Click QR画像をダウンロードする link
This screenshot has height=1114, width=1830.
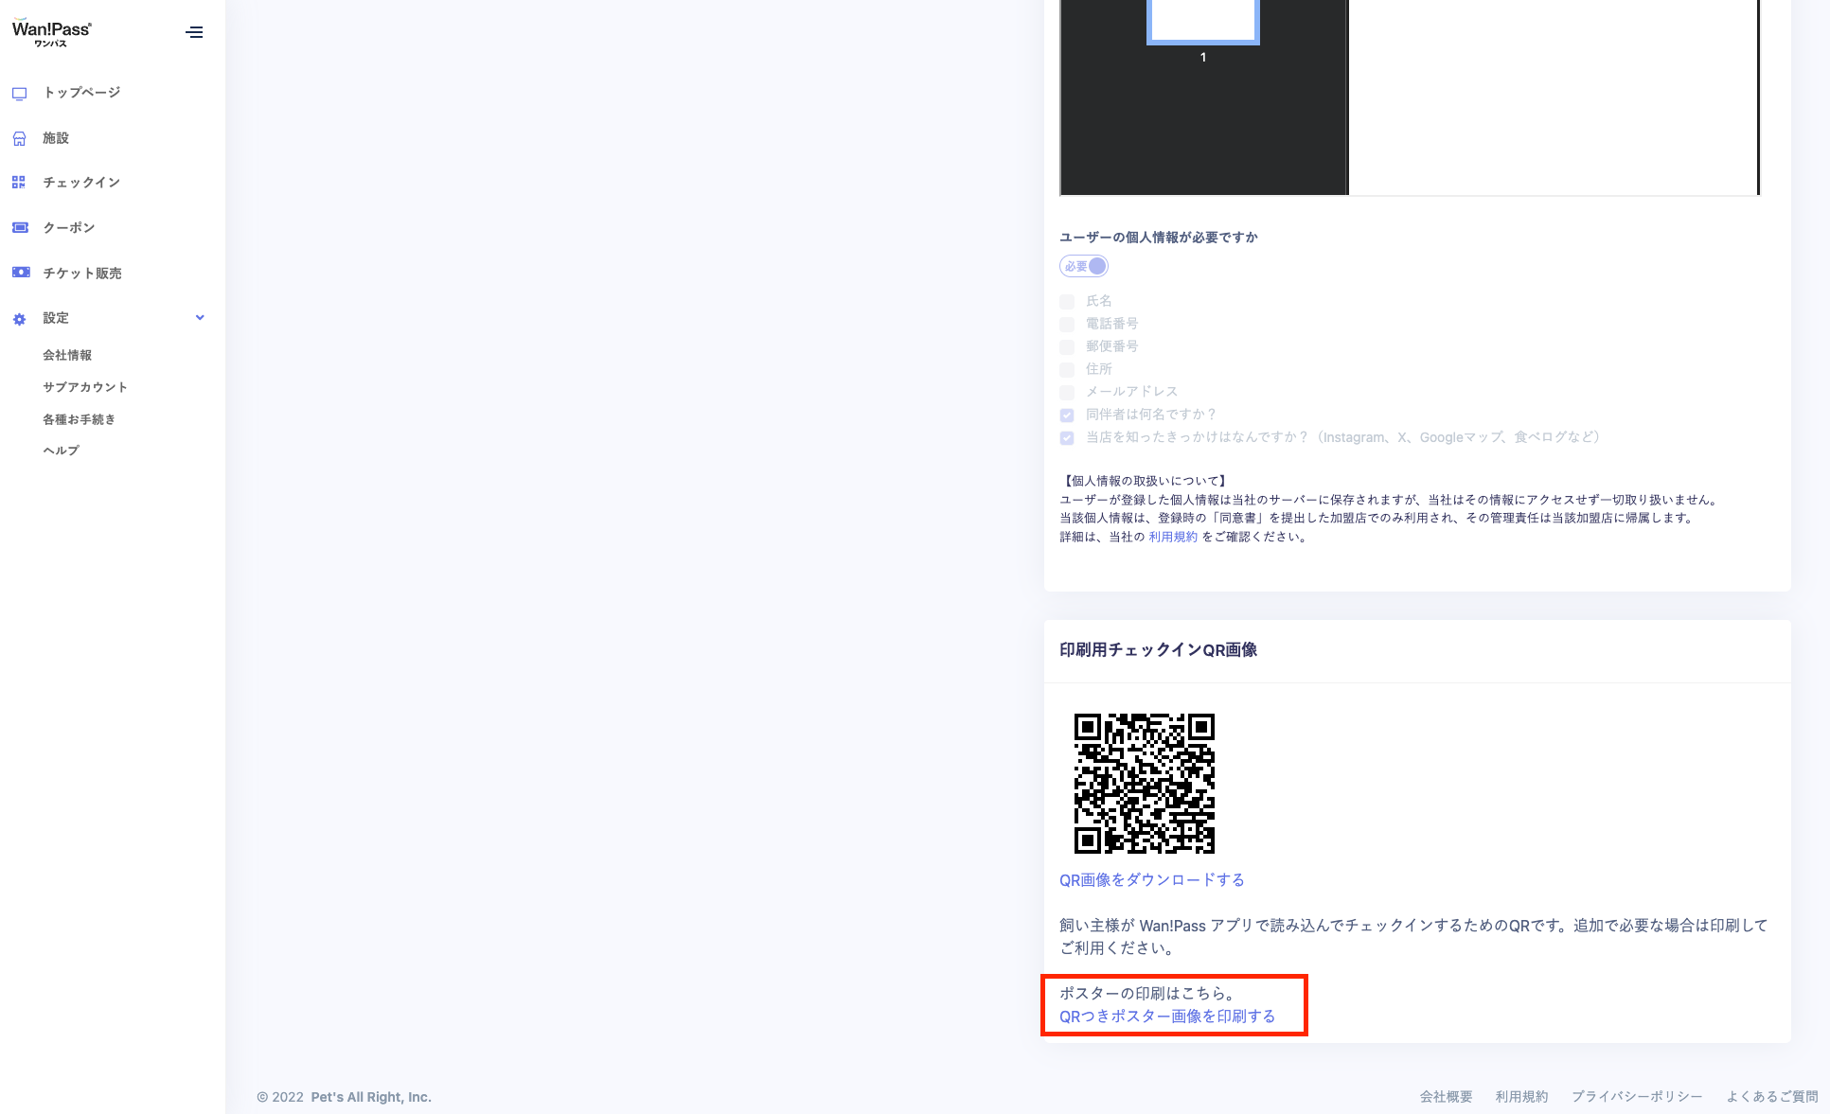coord(1151,880)
